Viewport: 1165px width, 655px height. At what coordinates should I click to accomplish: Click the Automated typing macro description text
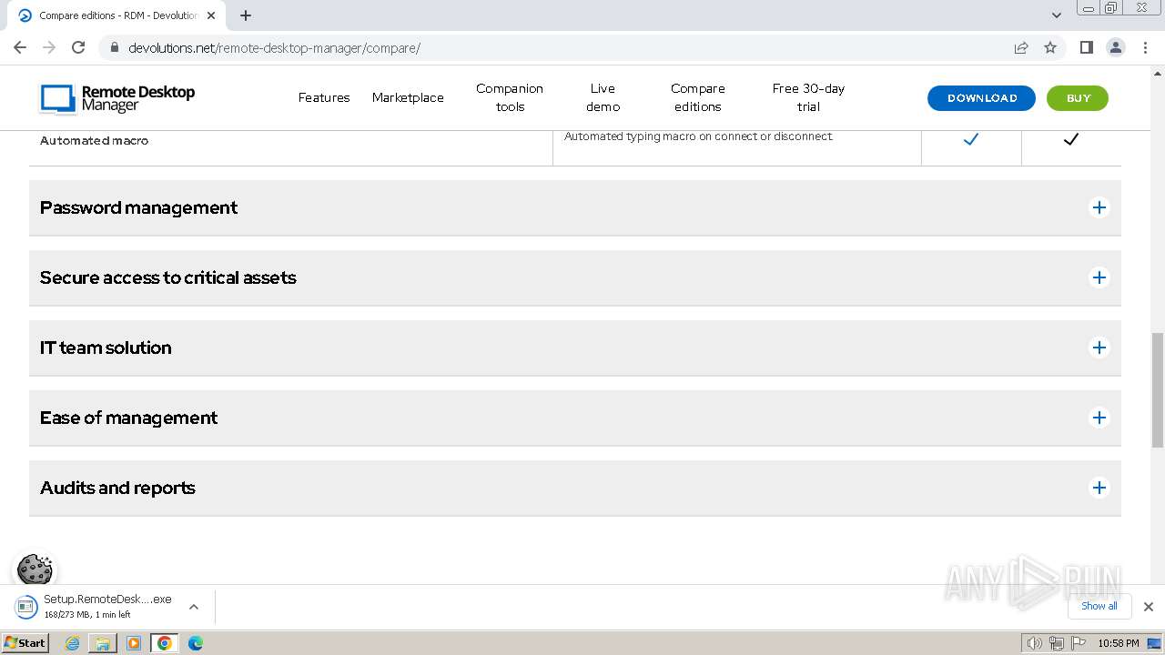click(x=698, y=136)
